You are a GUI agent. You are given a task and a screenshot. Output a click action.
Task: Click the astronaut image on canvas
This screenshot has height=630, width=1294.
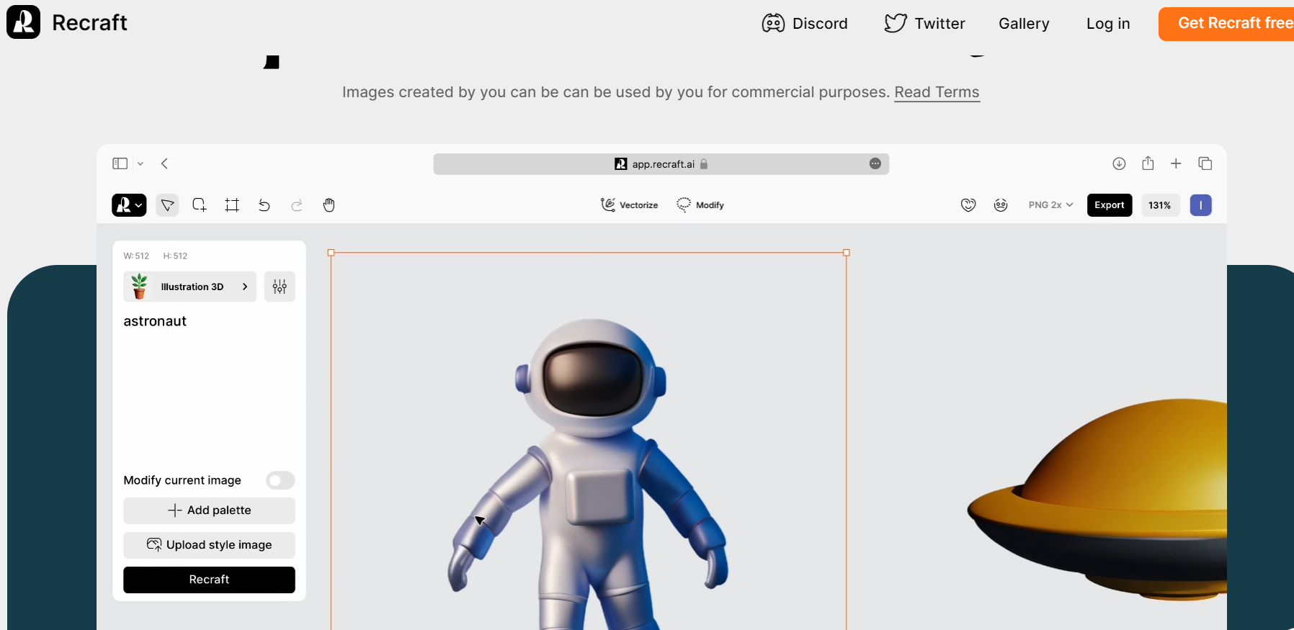coord(589,475)
